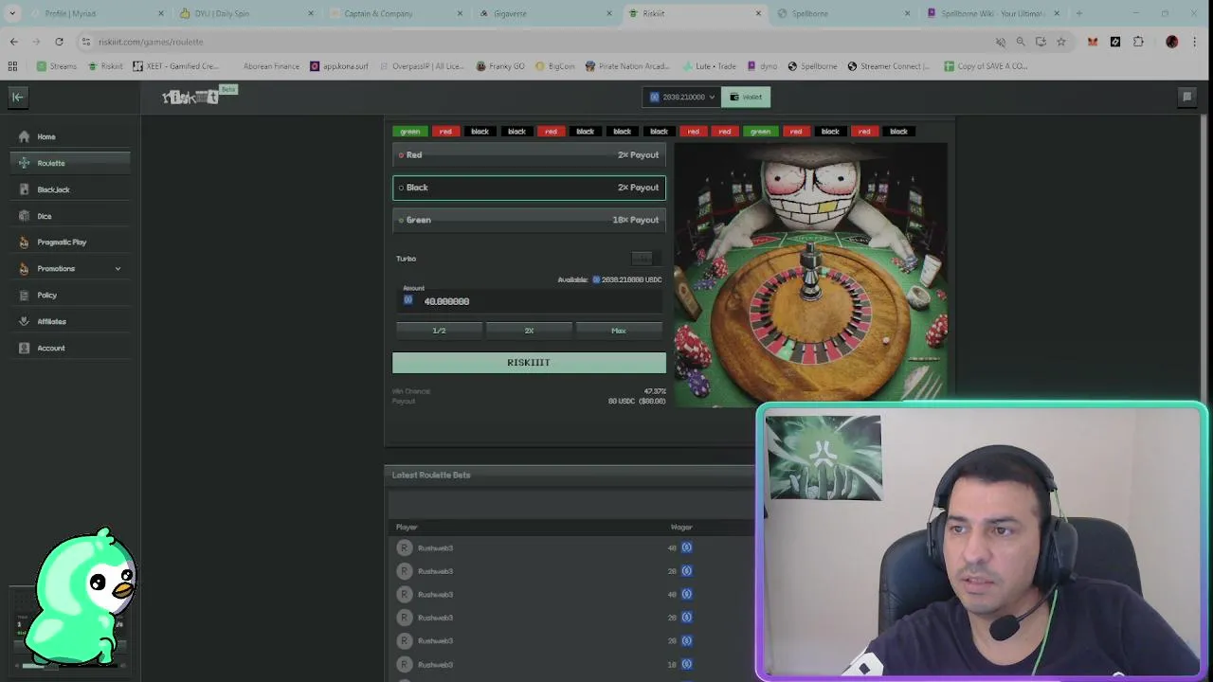The height and width of the screenshot is (682, 1213).
Task: Double the bet with 2X button
Action: click(x=529, y=331)
